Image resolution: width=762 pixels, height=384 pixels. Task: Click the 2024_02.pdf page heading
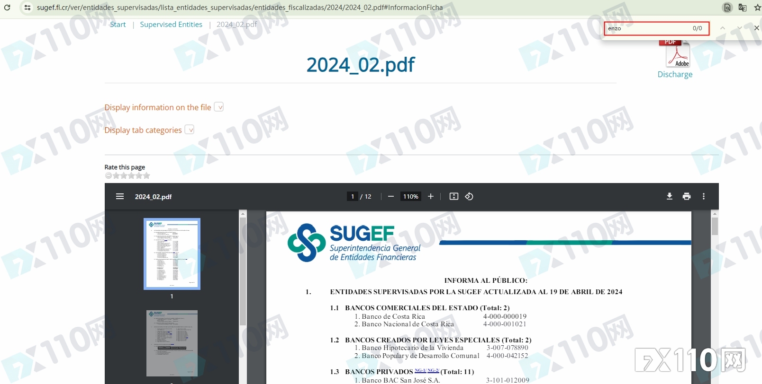[360, 65]
